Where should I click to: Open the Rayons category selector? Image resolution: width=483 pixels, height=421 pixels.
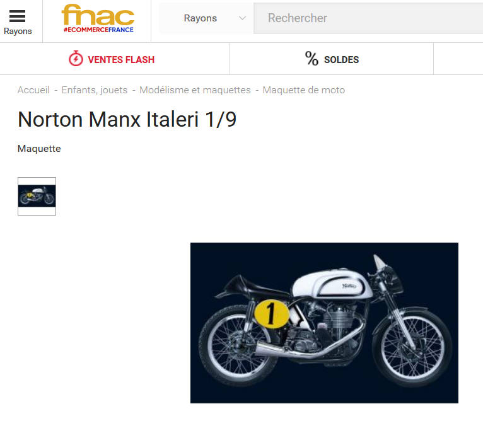[x=206, y=18]
